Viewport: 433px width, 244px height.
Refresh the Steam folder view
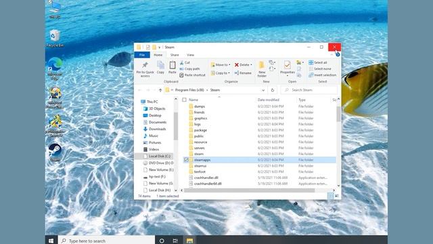click(x=273, y=90)
